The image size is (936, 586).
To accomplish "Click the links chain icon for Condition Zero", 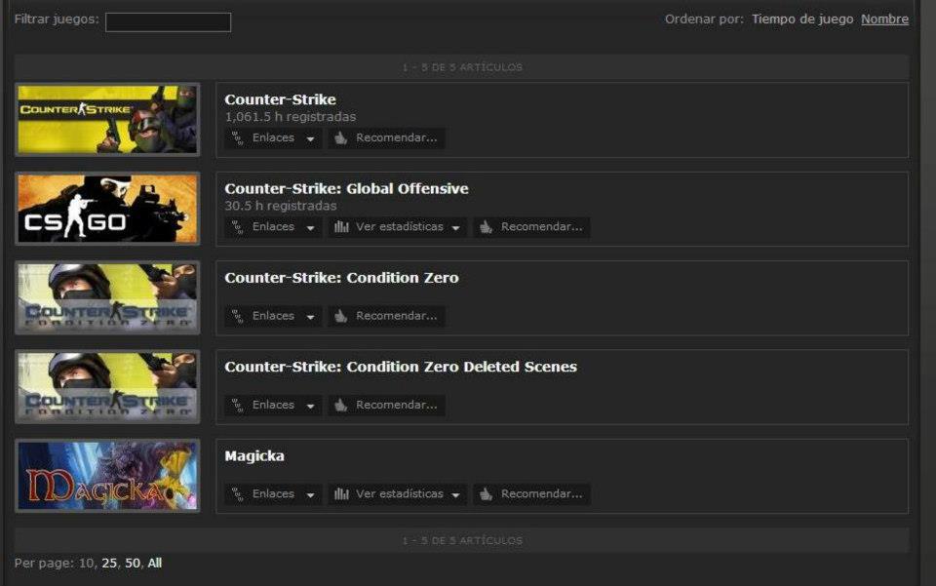I will tap(238, 316).
